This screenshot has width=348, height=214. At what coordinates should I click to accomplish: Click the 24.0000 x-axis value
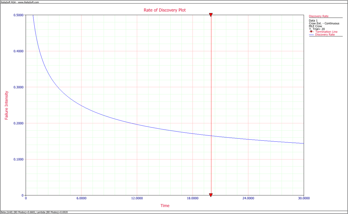pyautogui.click(x=248, y=198)
